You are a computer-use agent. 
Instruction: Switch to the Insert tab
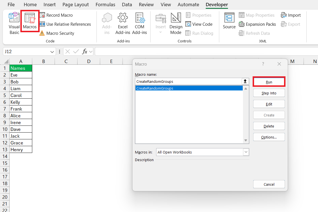pos(50,5)
